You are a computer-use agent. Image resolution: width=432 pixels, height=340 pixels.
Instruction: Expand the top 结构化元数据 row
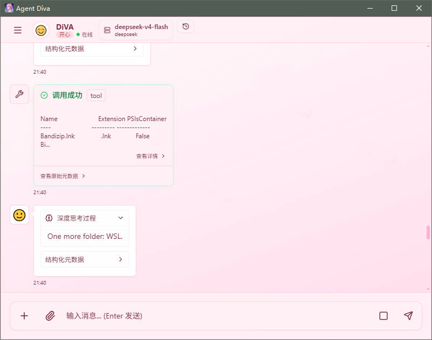click(x=92, y=49)
